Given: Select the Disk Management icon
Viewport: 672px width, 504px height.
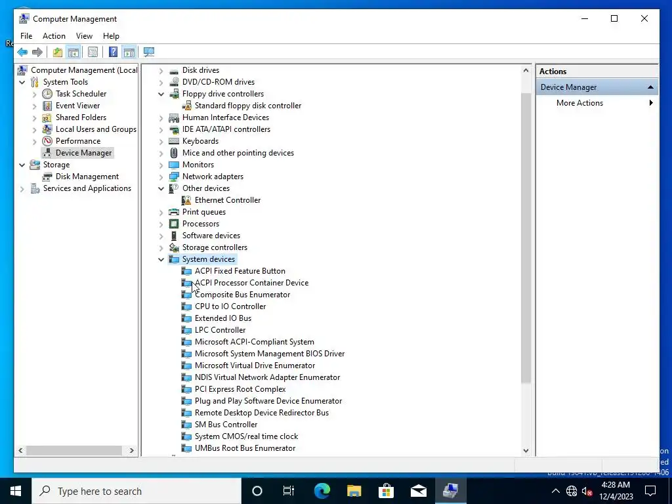Looking at the screenshot, I should click(47, 177).
